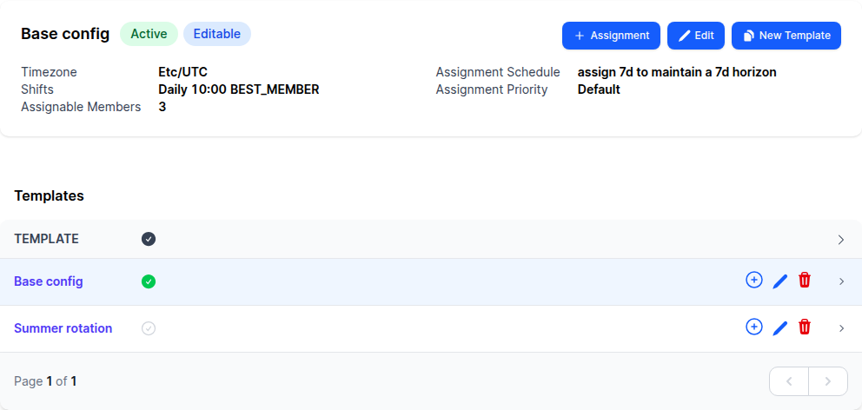The height and width of the screenshot is (410, 862).
Task: Click the + Assignment button
Action: (x=611, y=36)
